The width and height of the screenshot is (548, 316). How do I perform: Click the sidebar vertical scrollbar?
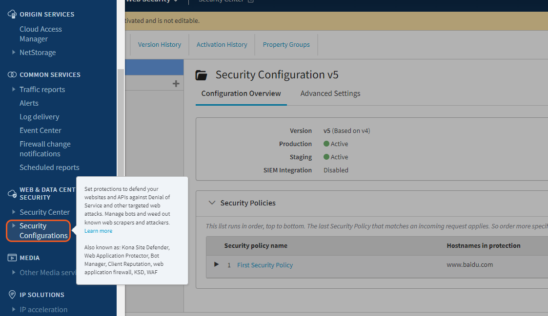[x=120, y=122]
